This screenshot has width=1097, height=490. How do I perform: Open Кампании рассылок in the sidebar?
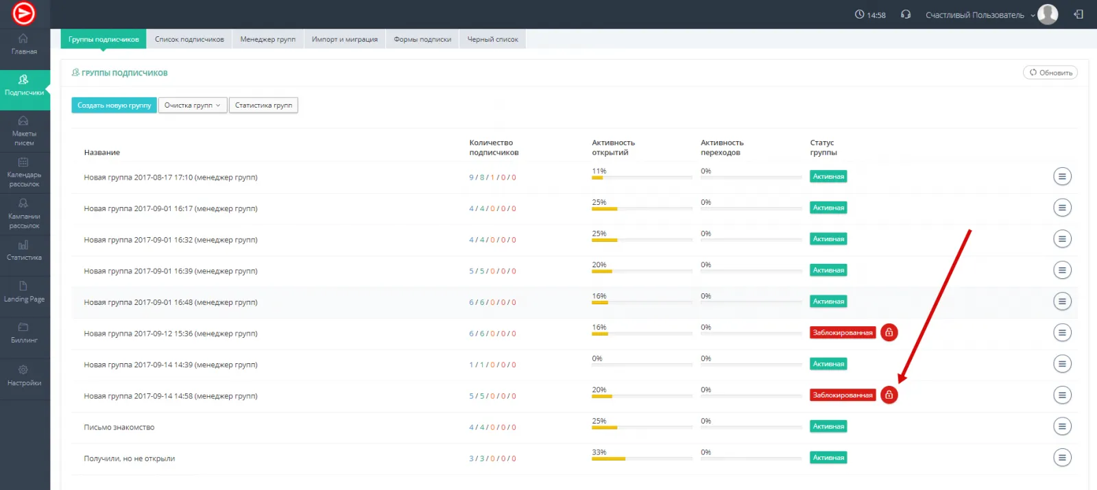[x=24, y=213]
